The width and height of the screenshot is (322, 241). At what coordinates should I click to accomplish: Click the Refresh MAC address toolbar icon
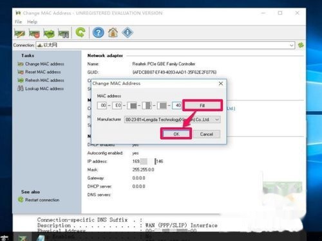49,33
